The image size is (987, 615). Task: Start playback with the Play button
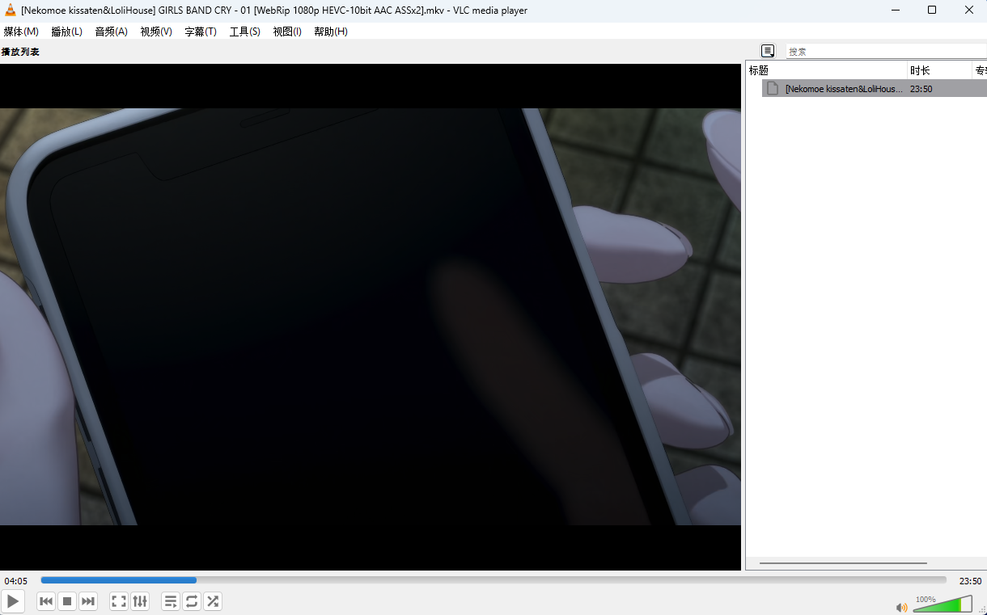pos(13,601)
